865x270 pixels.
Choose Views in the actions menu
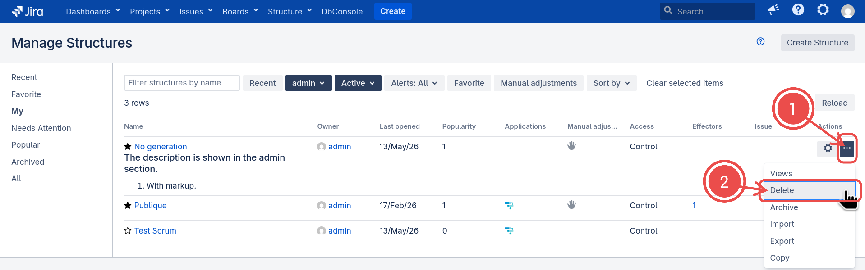(x=810, y=174)
